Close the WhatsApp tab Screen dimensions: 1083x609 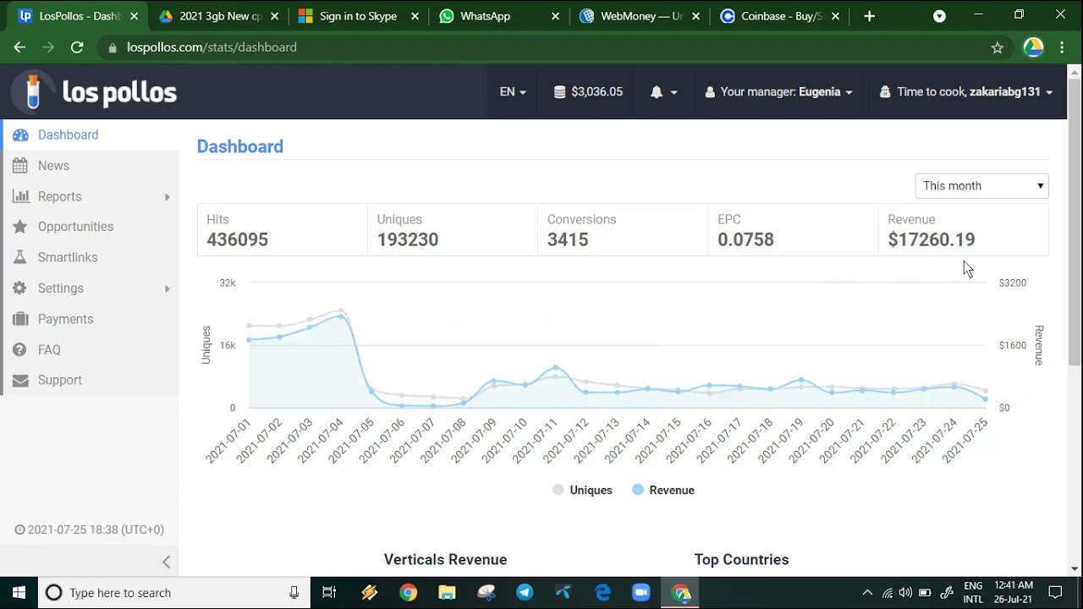click(x=555, y=16)
